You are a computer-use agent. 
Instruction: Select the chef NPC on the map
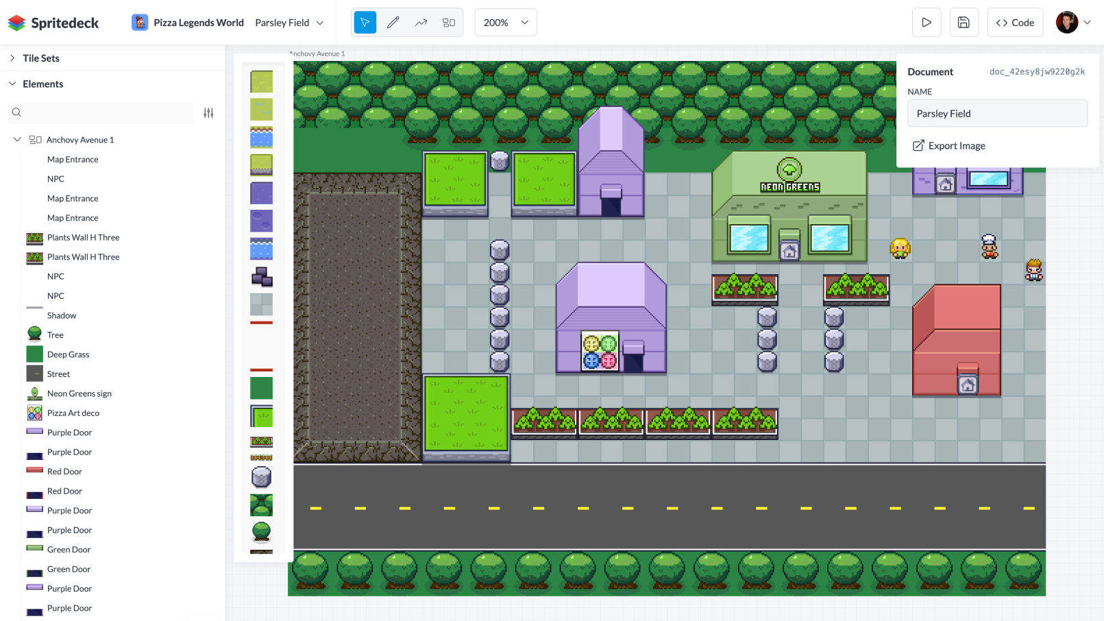[x=989, y=247]
